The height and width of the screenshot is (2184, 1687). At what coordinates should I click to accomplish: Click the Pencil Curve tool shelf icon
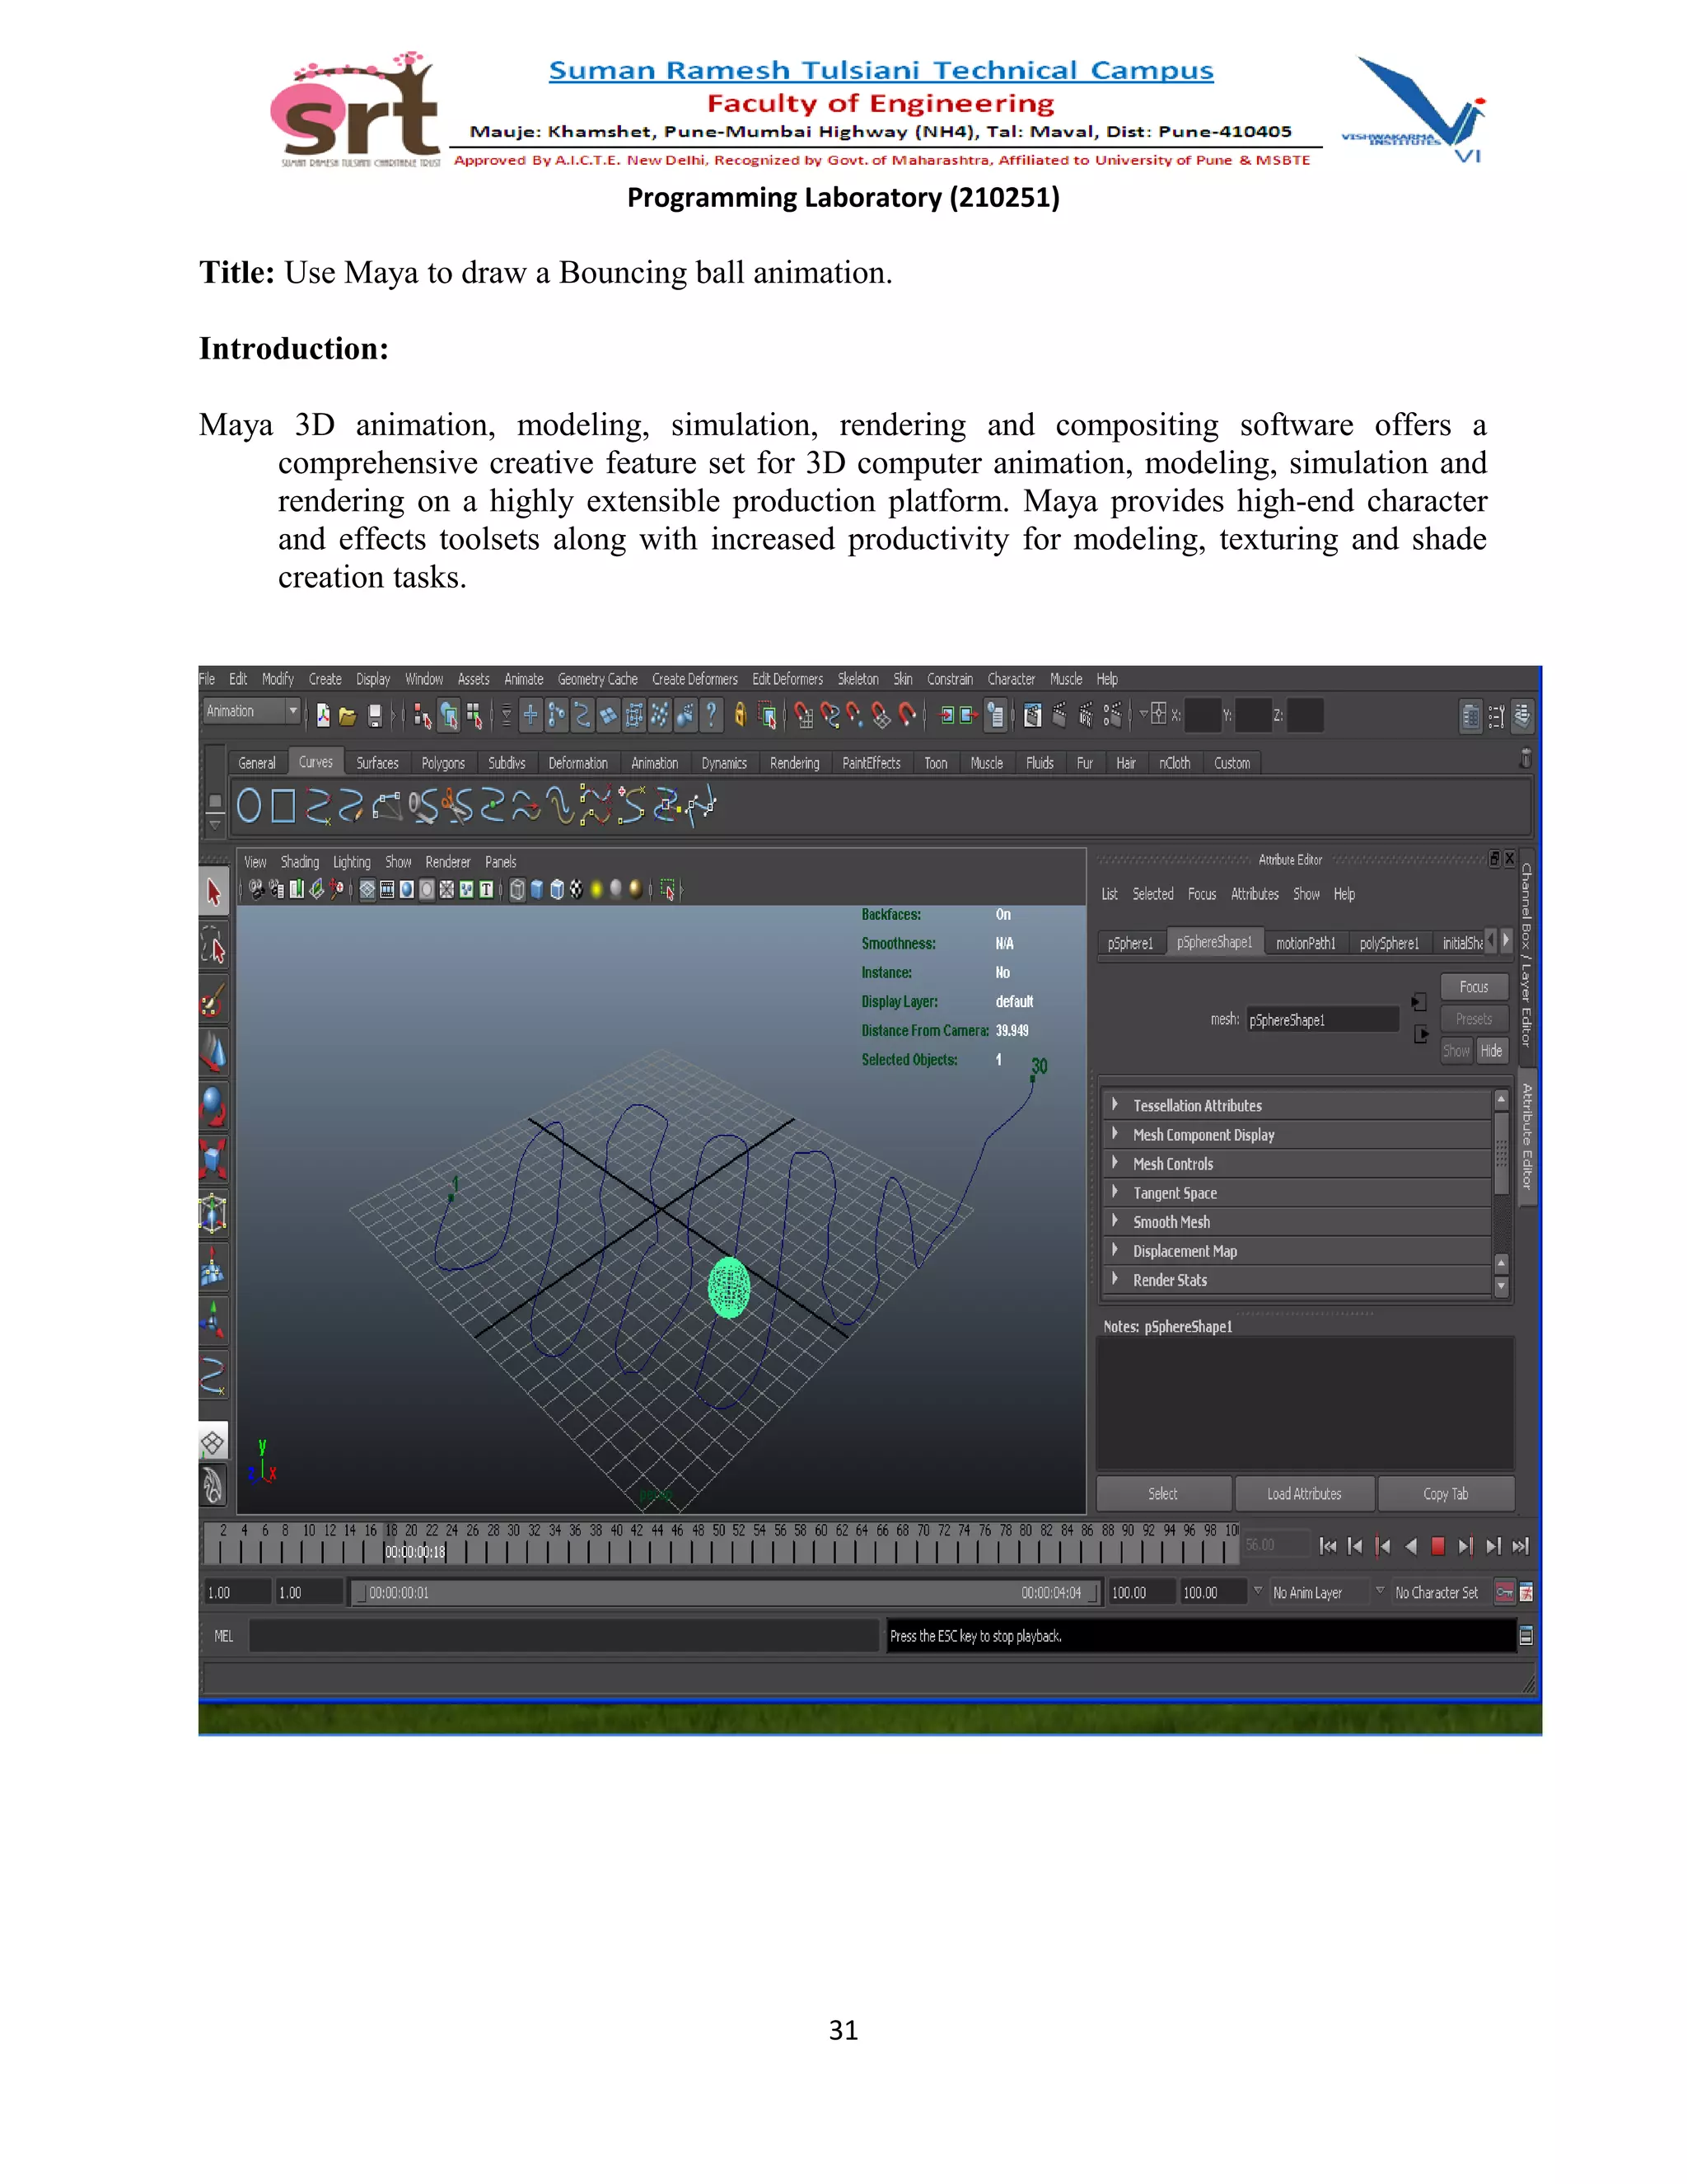coord(351,805)
